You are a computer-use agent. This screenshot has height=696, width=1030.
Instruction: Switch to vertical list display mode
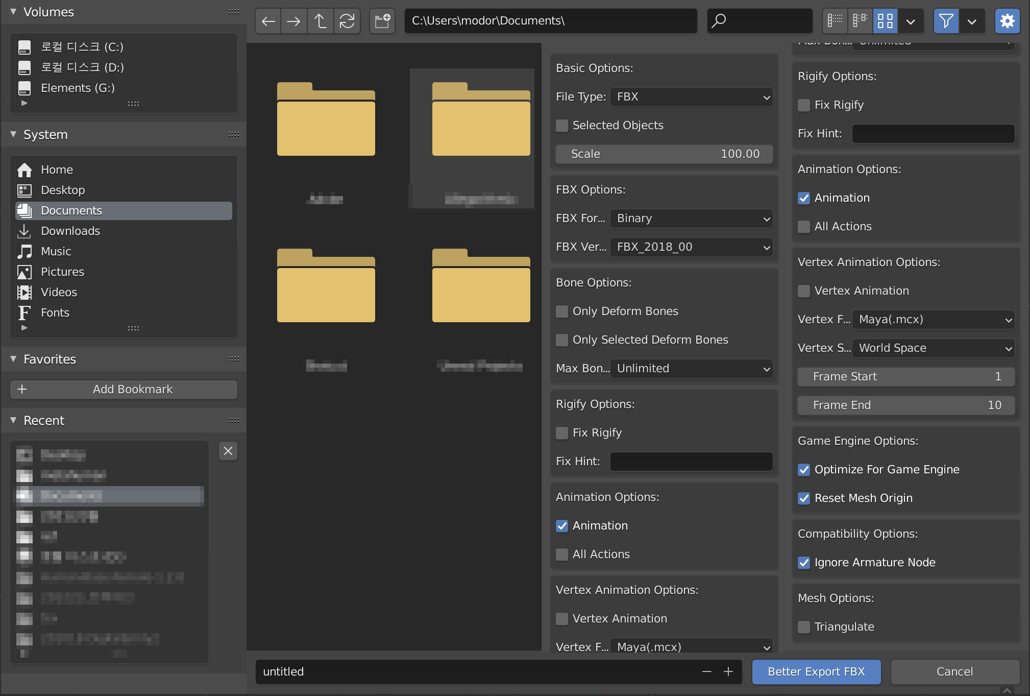835,21
